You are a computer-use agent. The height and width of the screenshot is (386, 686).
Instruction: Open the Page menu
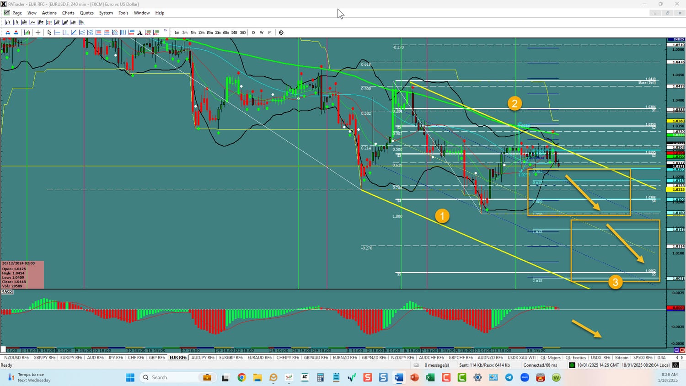tap(17, 13)
